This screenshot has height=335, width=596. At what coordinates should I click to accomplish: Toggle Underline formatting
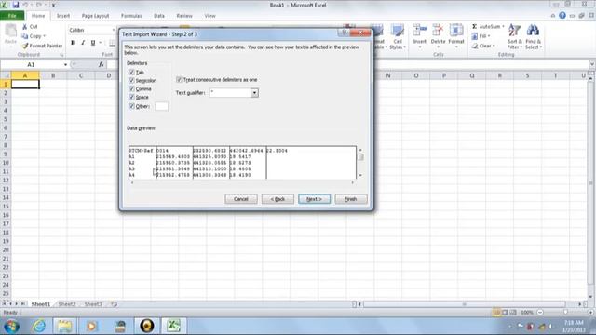[x=93, y=43]
